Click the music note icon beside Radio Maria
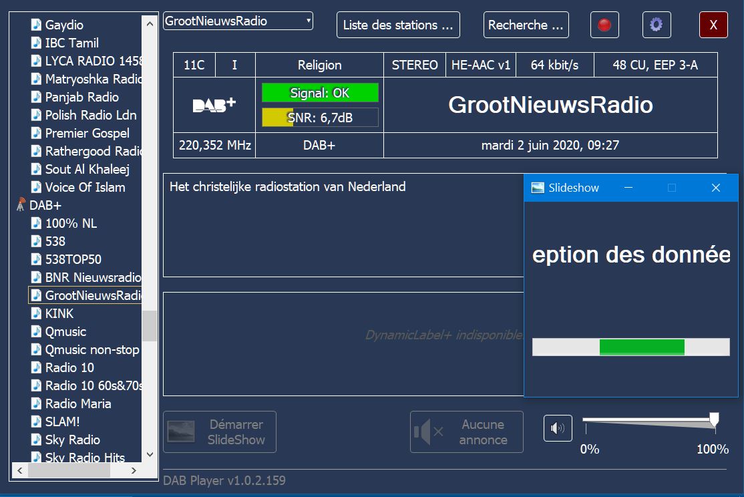 pos(36,403)
